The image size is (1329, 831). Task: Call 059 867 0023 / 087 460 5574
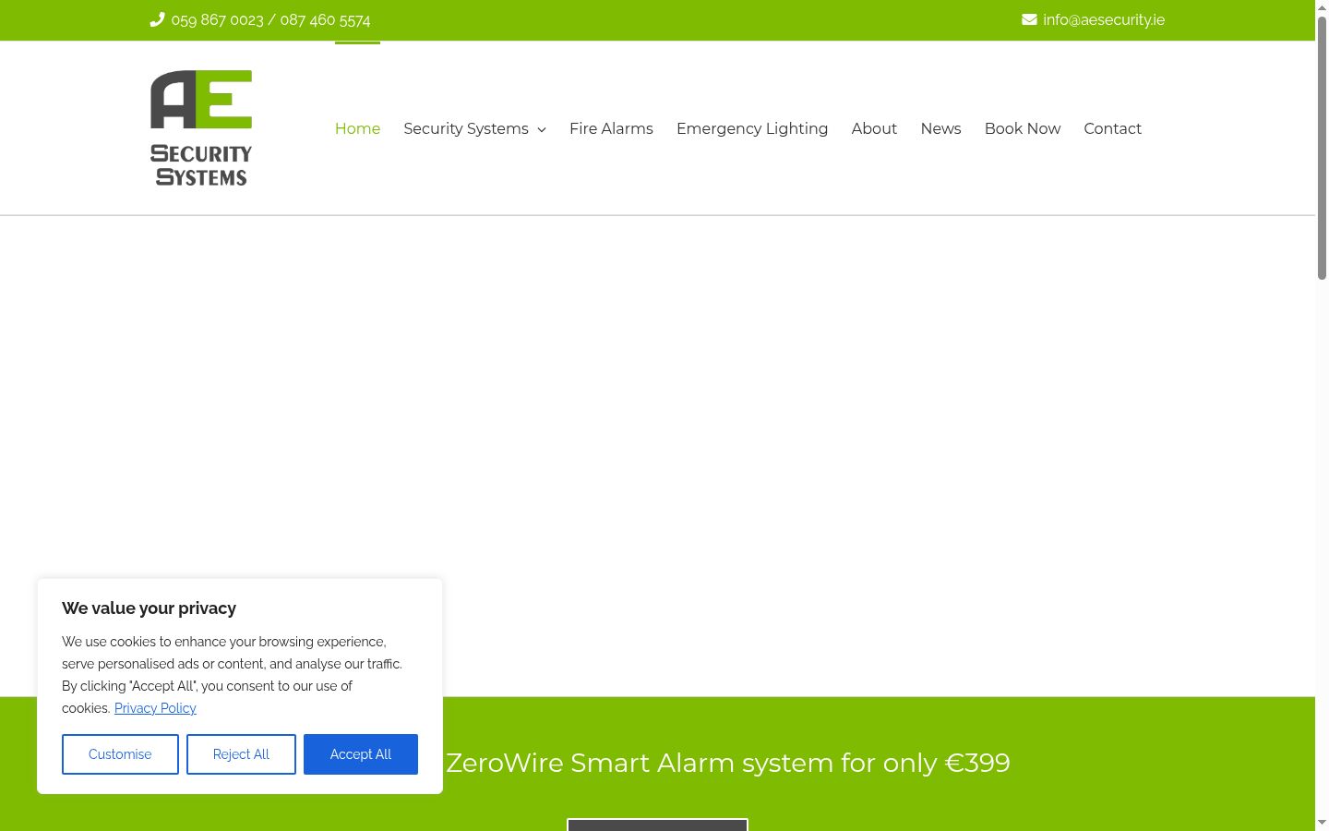coord(270,19)
